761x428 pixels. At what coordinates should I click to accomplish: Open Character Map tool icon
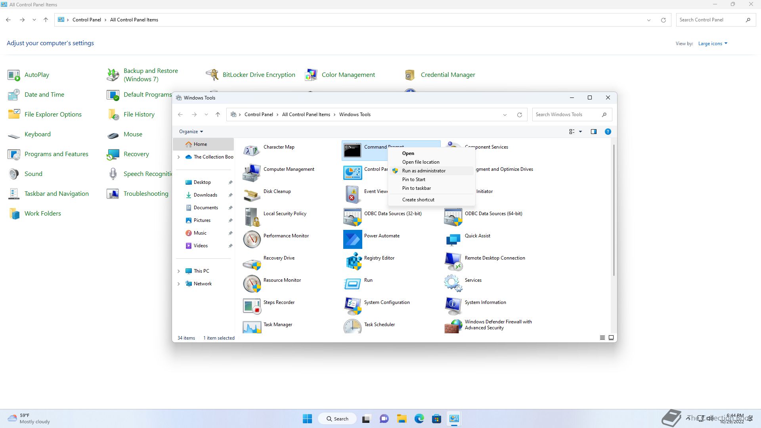pos(252,150)
